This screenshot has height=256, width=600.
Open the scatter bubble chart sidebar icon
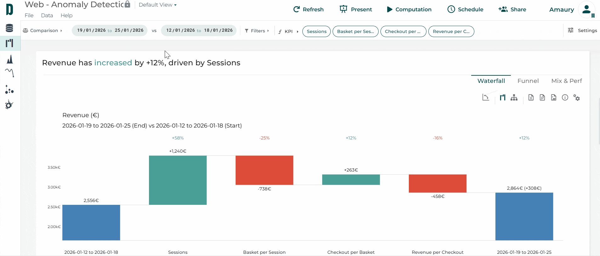click(x=9, y=90)
